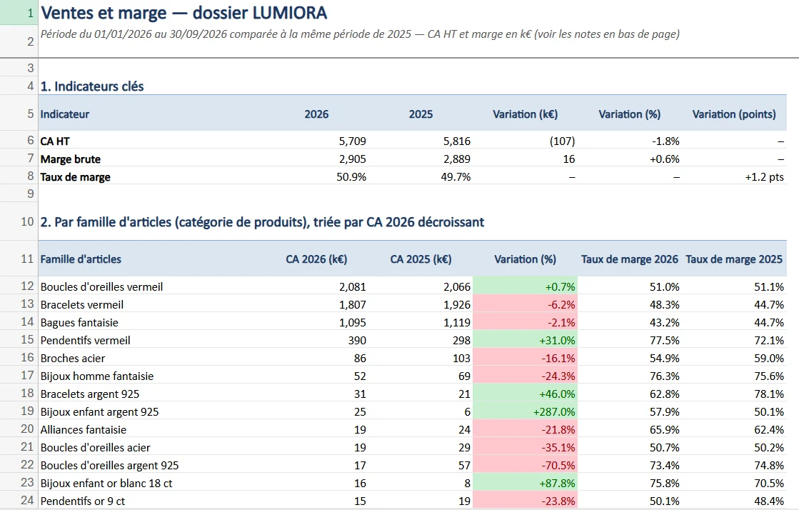The image size is (799, 510).
Task: Select the 'Marge brute' label cell
Action: coord(153,158)
